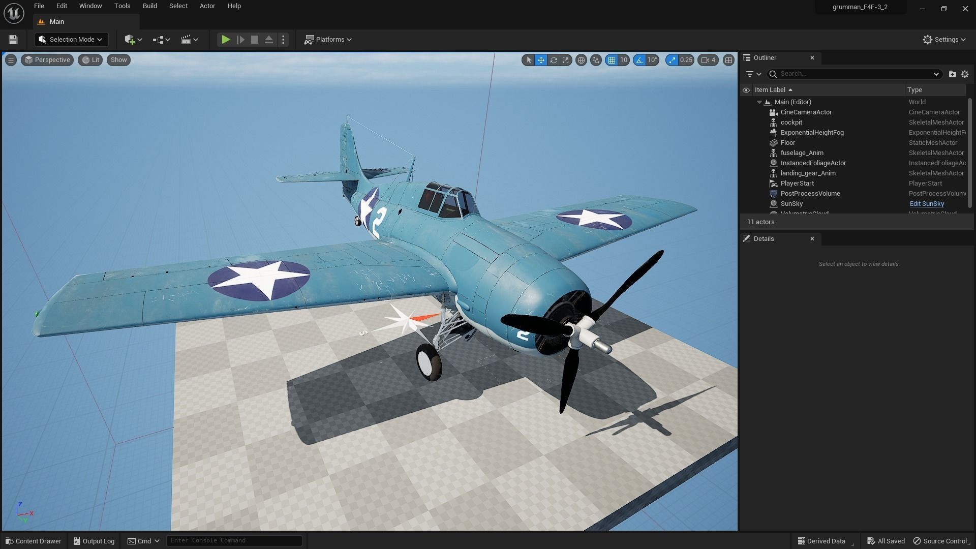
Task: Click the Eject from player button
Action: click(269, 40)
